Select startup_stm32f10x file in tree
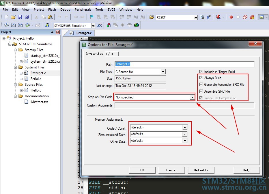The image size is (269, 194). coord(45,56)
